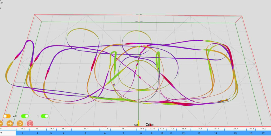The height and width of the screenshot is (136, 271).
Task: Click the Origin marker in the 3D view
Action: coord(150,125)
